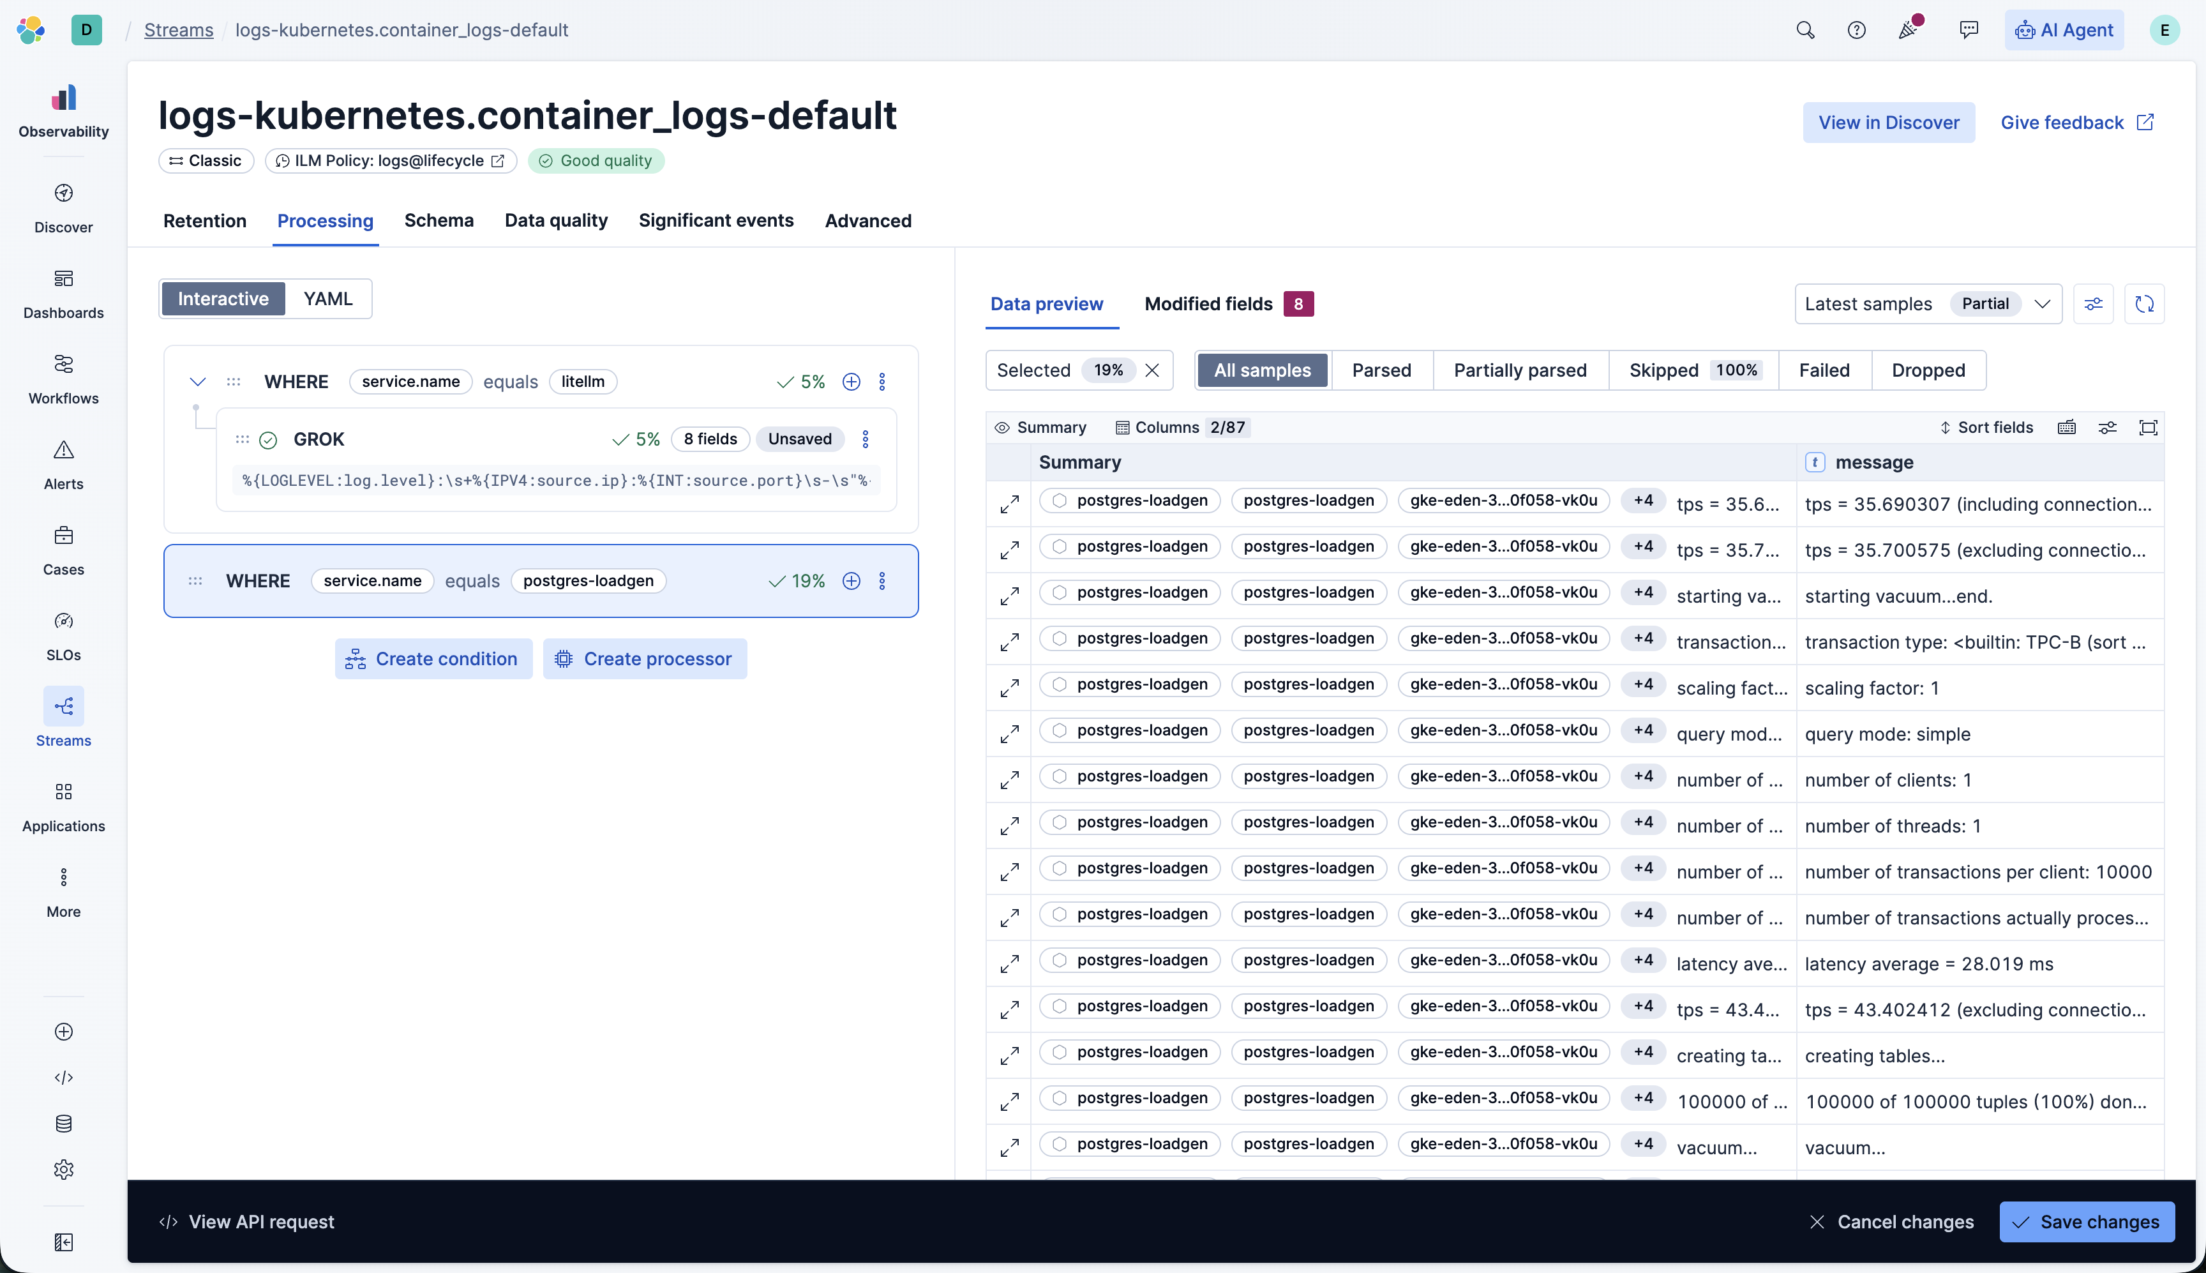Filter preview to Failed samples

pos(1824,371)
